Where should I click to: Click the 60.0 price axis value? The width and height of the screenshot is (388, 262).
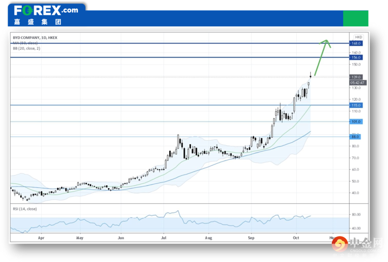click(x=356, y=170)
